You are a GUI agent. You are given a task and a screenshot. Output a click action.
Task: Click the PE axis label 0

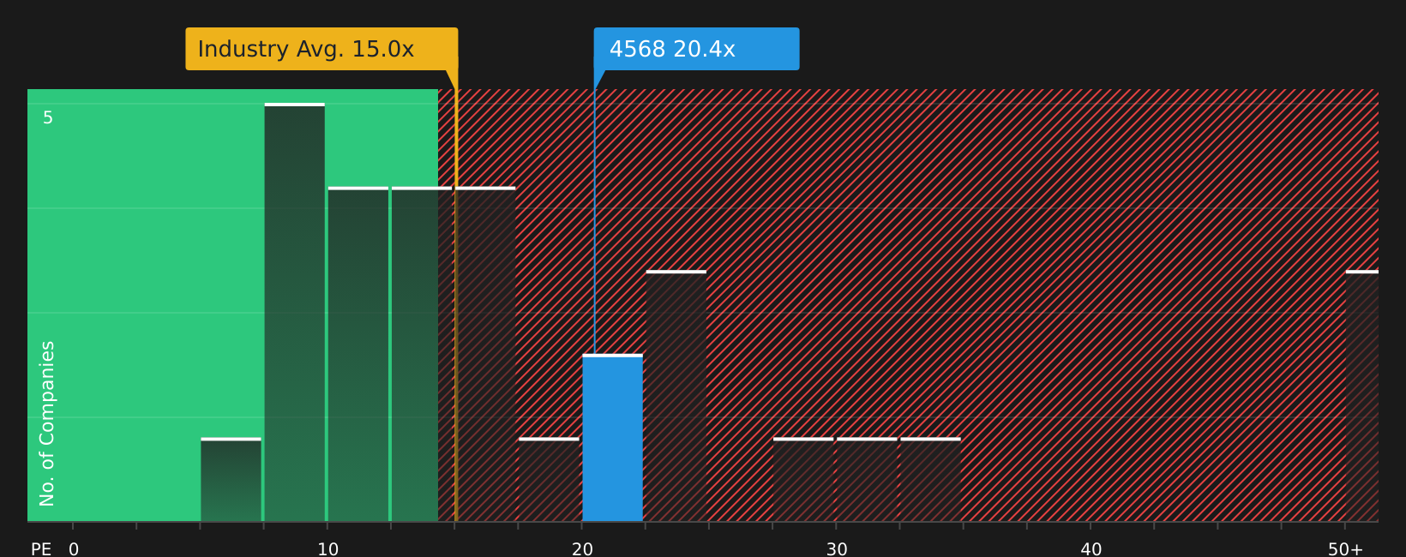tap(74, 548)
